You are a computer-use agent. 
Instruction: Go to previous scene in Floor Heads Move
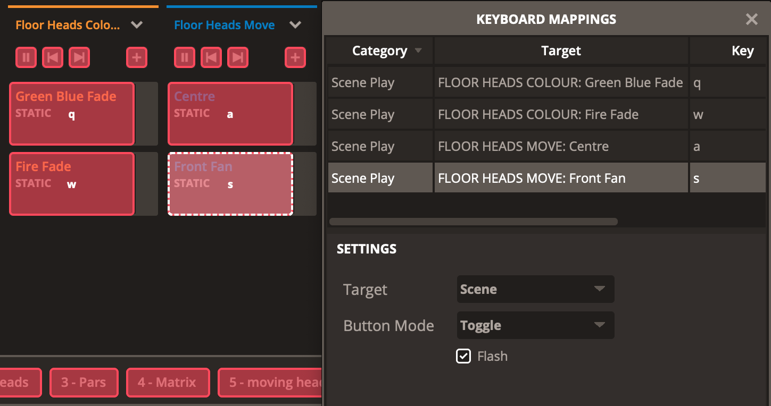pyautogui.click(x=211, y=57)
